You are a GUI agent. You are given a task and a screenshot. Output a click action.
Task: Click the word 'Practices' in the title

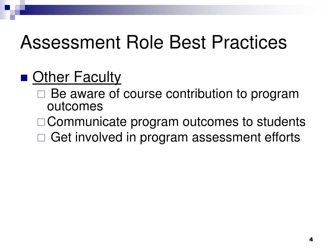point(249,42)
